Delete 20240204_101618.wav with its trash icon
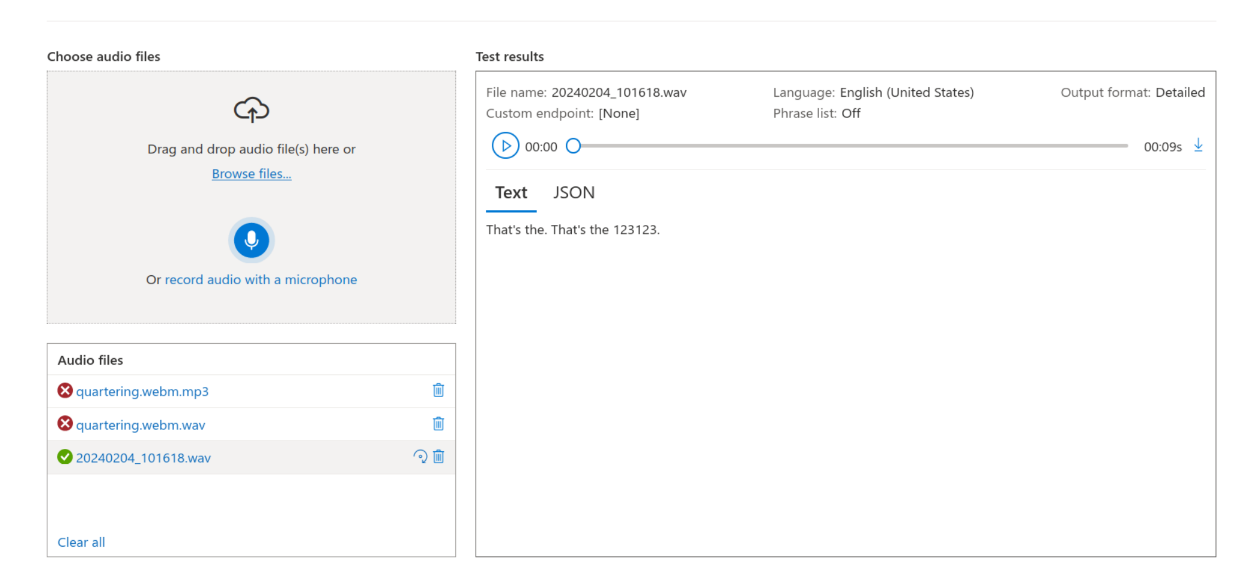Image resolution: width=1244 pixels, height=576 pixels. click(x=439, y=457)
